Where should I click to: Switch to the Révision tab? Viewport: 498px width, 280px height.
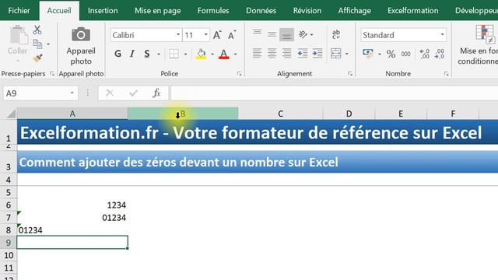click(307, 10)
